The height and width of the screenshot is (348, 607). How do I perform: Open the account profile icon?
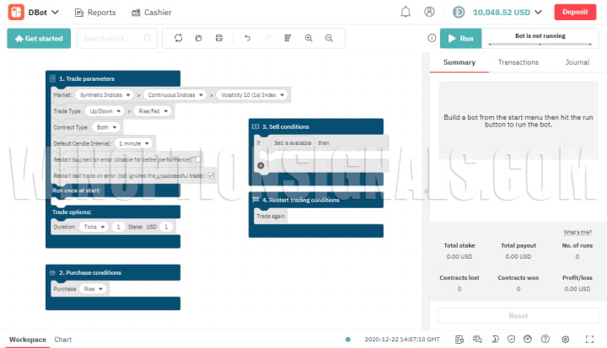(430, 13)
